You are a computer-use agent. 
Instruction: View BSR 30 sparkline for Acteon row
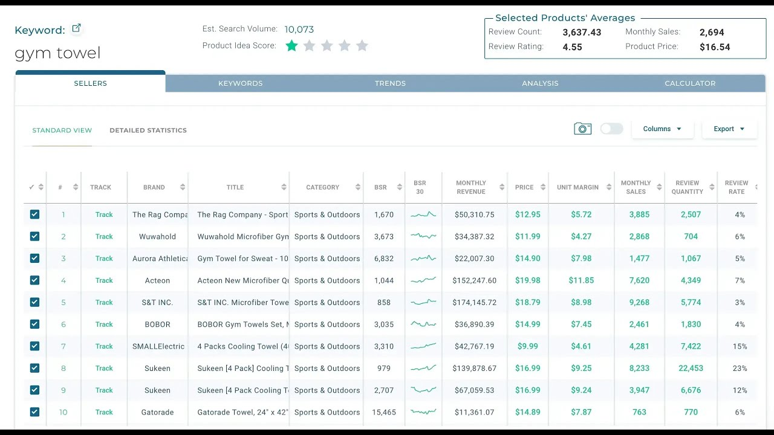click(423, 280)
